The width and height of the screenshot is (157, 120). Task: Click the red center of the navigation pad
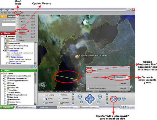[x=90, y=99]
